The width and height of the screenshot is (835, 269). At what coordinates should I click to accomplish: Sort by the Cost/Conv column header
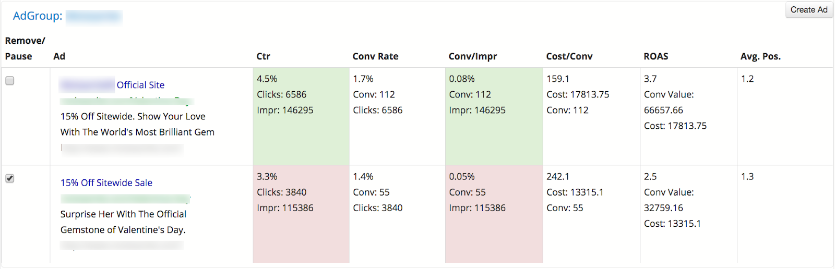coord(569,56)
